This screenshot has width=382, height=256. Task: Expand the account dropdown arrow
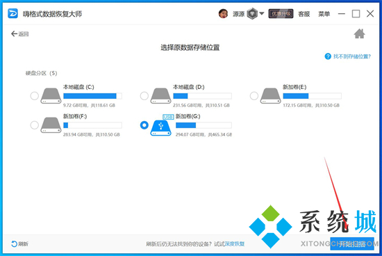click(x=262, y=13)
